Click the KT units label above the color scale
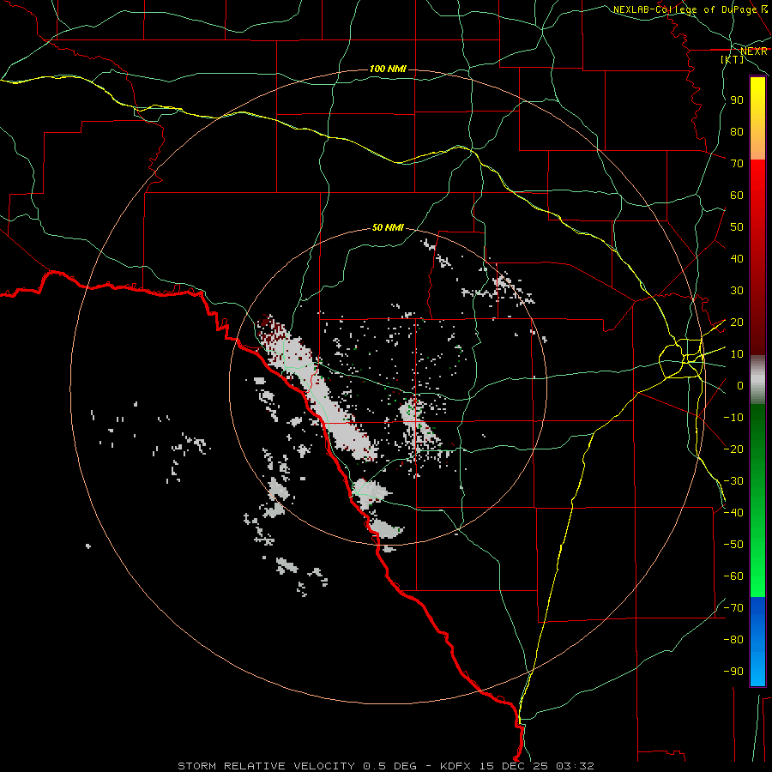The width and height of the screenshot is (772, 772). [x=733, y=59]
